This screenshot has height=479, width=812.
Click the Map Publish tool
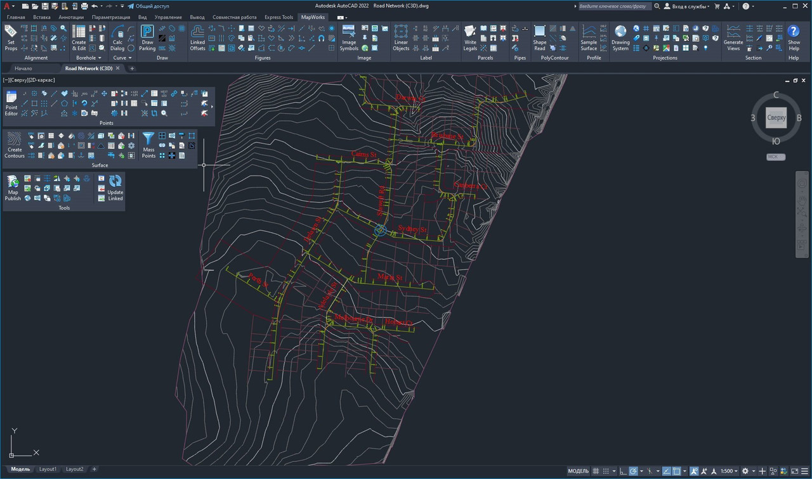[x=13, y=188]
